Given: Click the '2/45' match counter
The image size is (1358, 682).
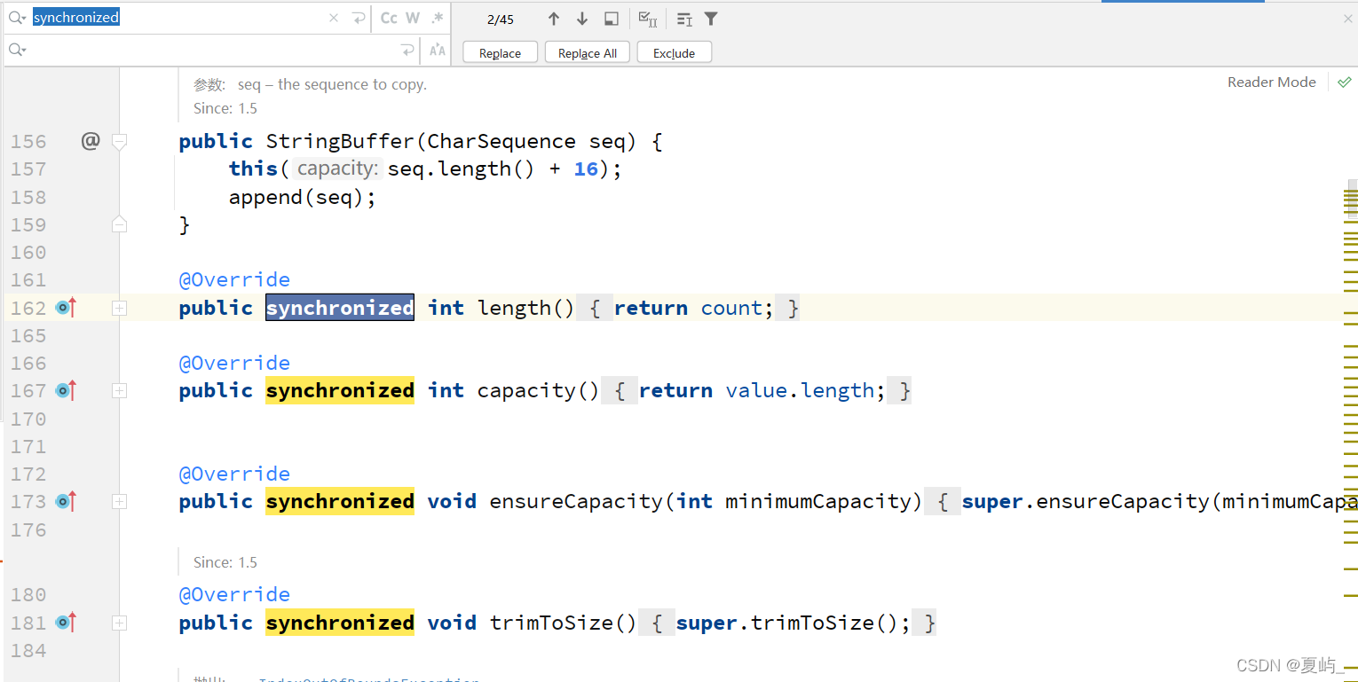Looking at the screenshot, I should coord(501,20).
